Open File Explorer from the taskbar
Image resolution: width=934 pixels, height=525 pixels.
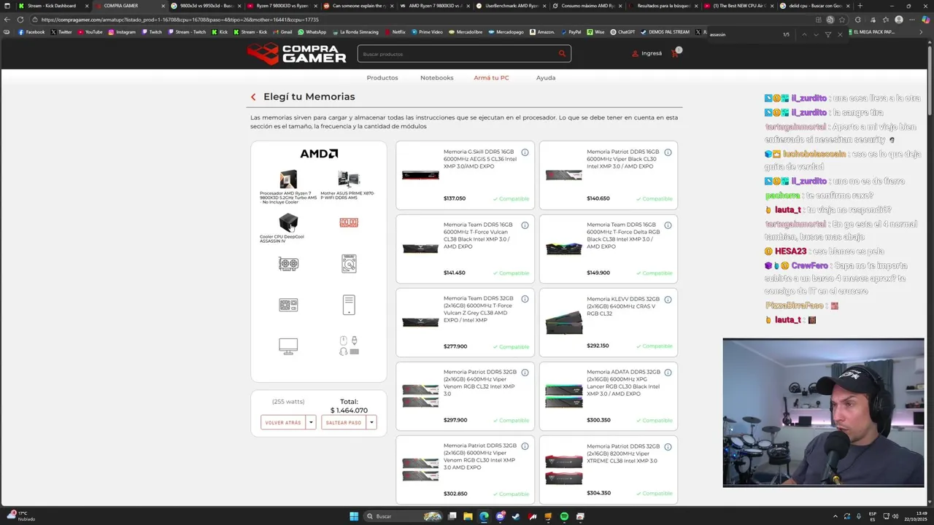click(x=468, y=516)
